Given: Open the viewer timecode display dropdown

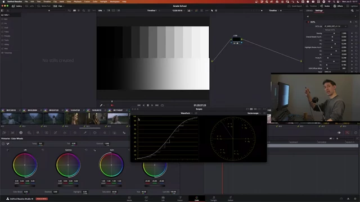Looking at the screenshot, I should tap(178, 11).
